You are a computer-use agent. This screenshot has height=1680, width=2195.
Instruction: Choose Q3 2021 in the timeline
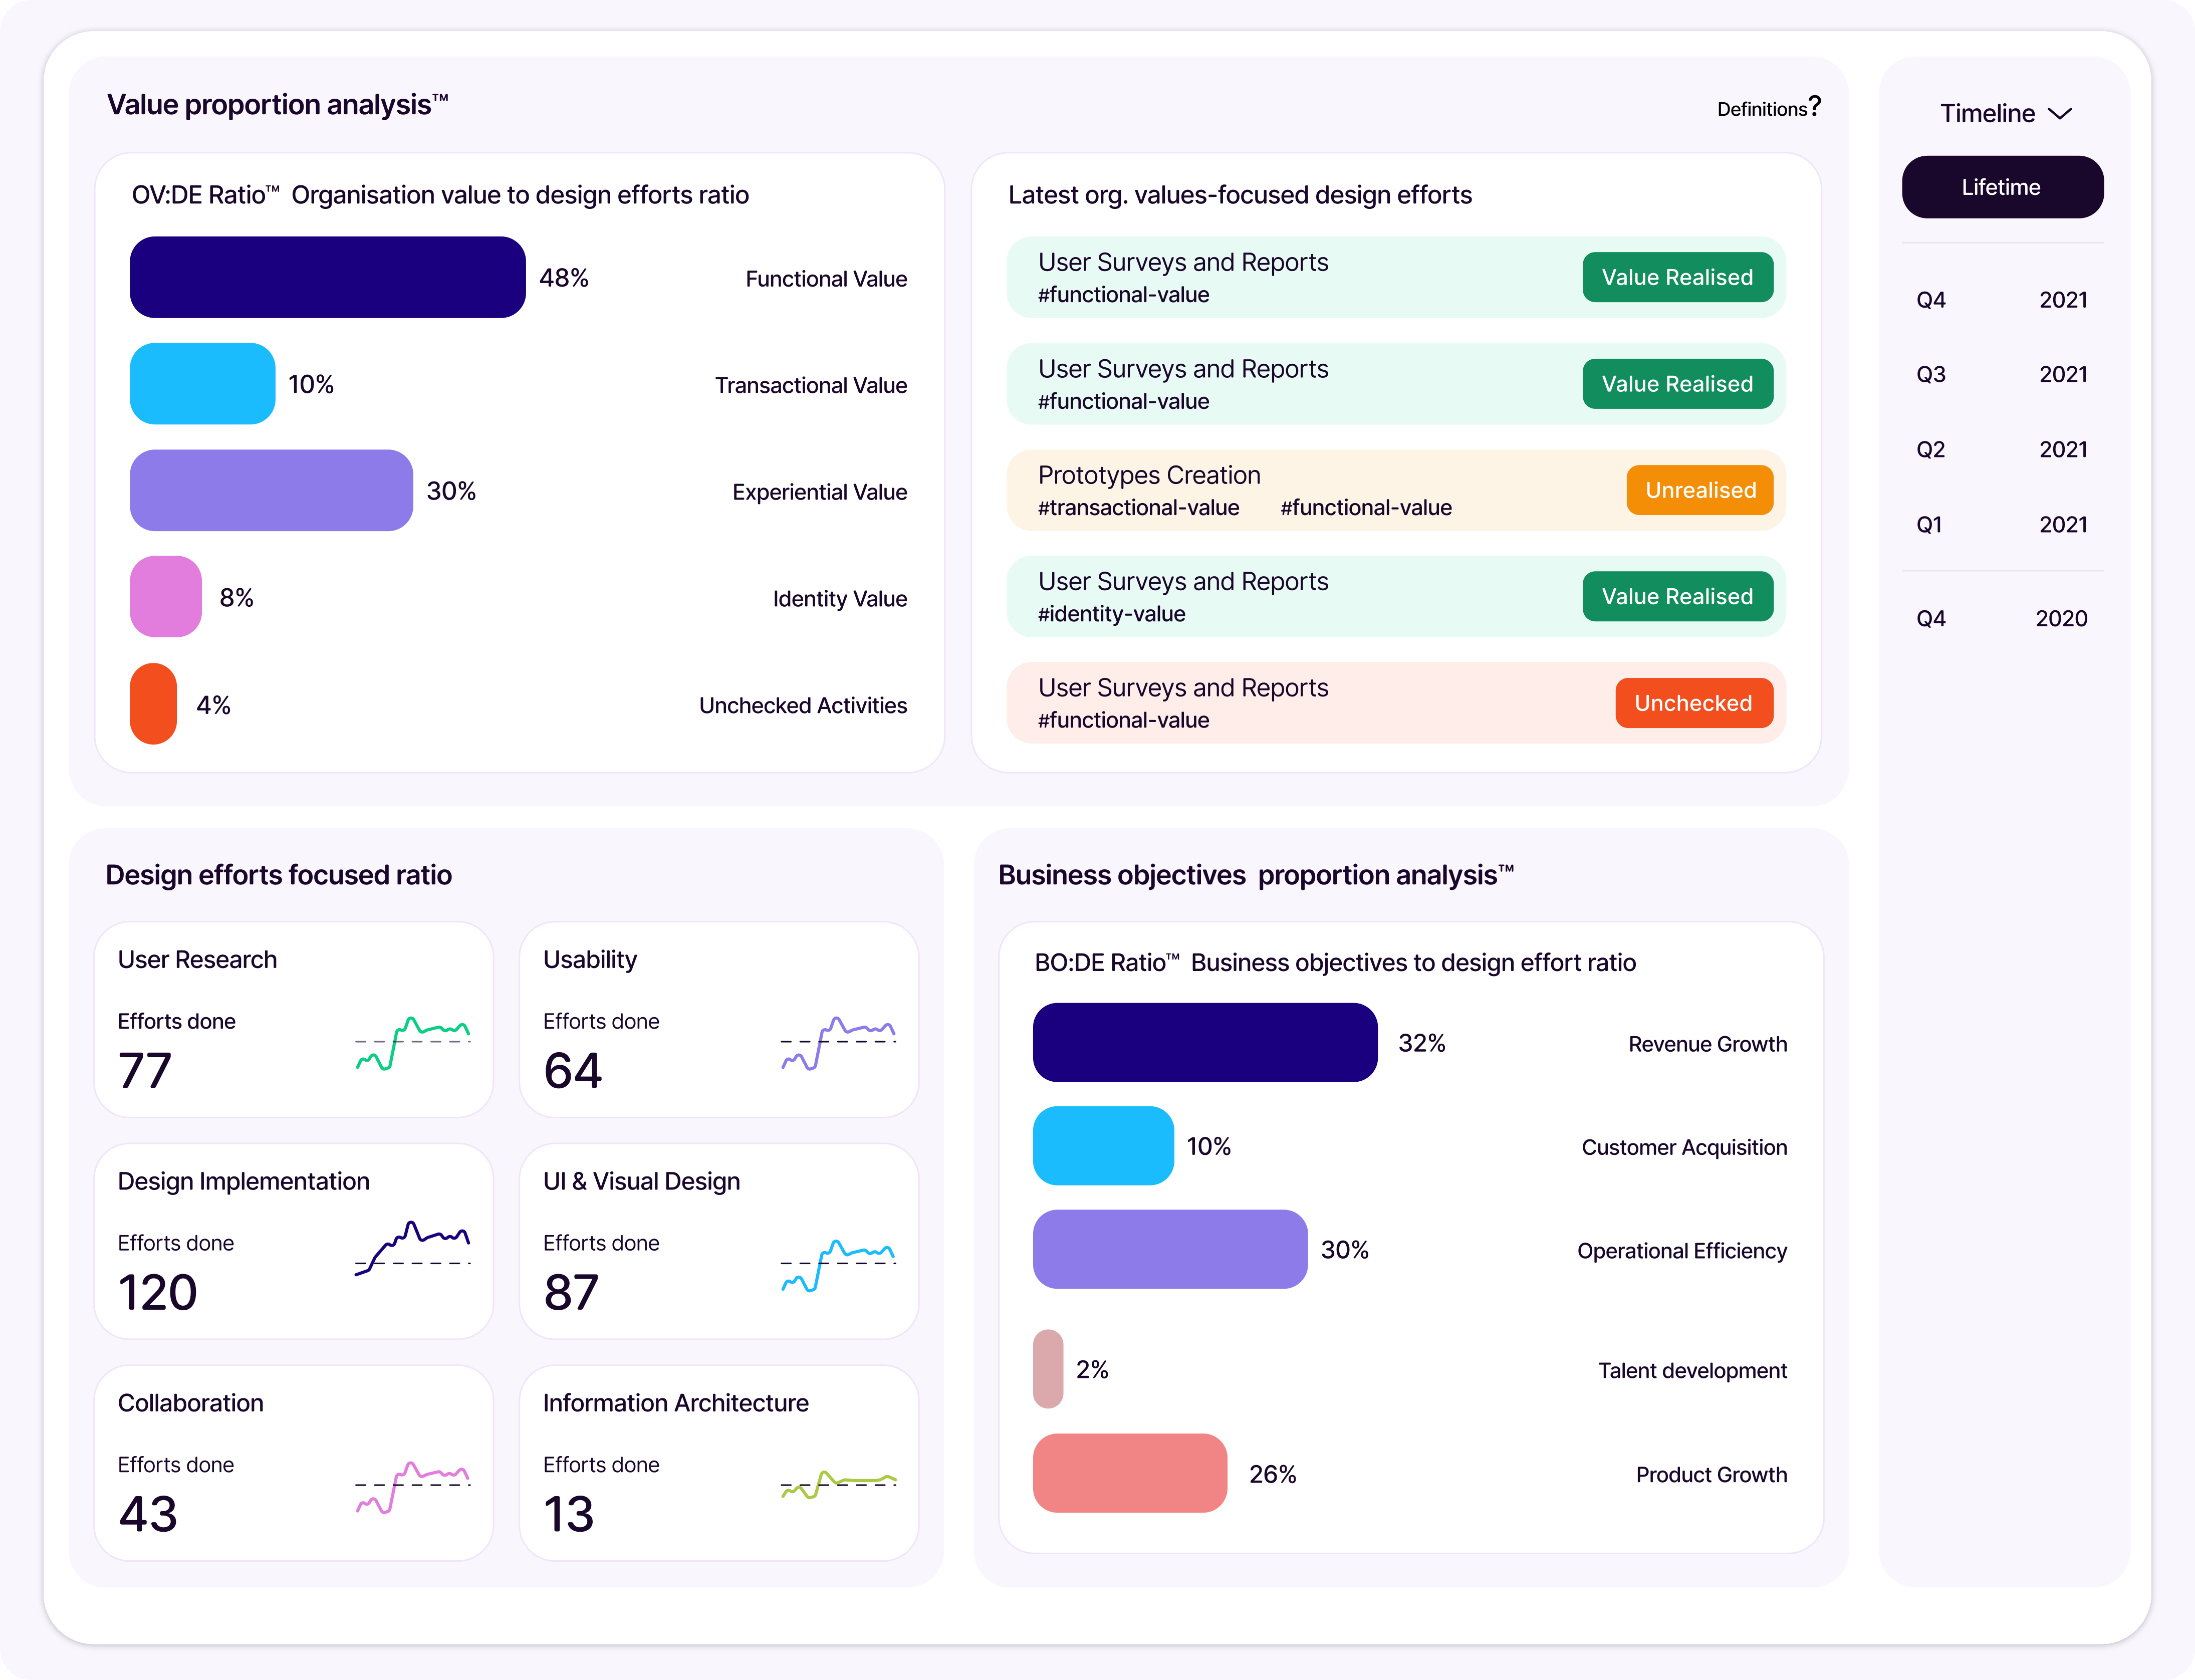[x=2001, y=375]
